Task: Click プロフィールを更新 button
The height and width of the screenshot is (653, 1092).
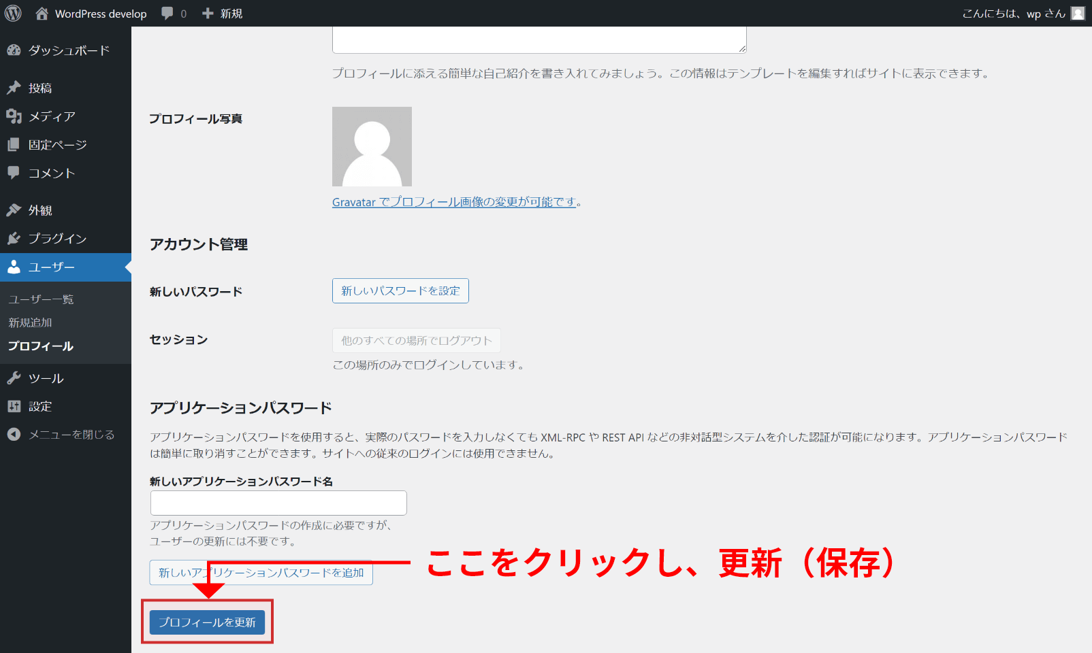Action: (x=207, y=622)
